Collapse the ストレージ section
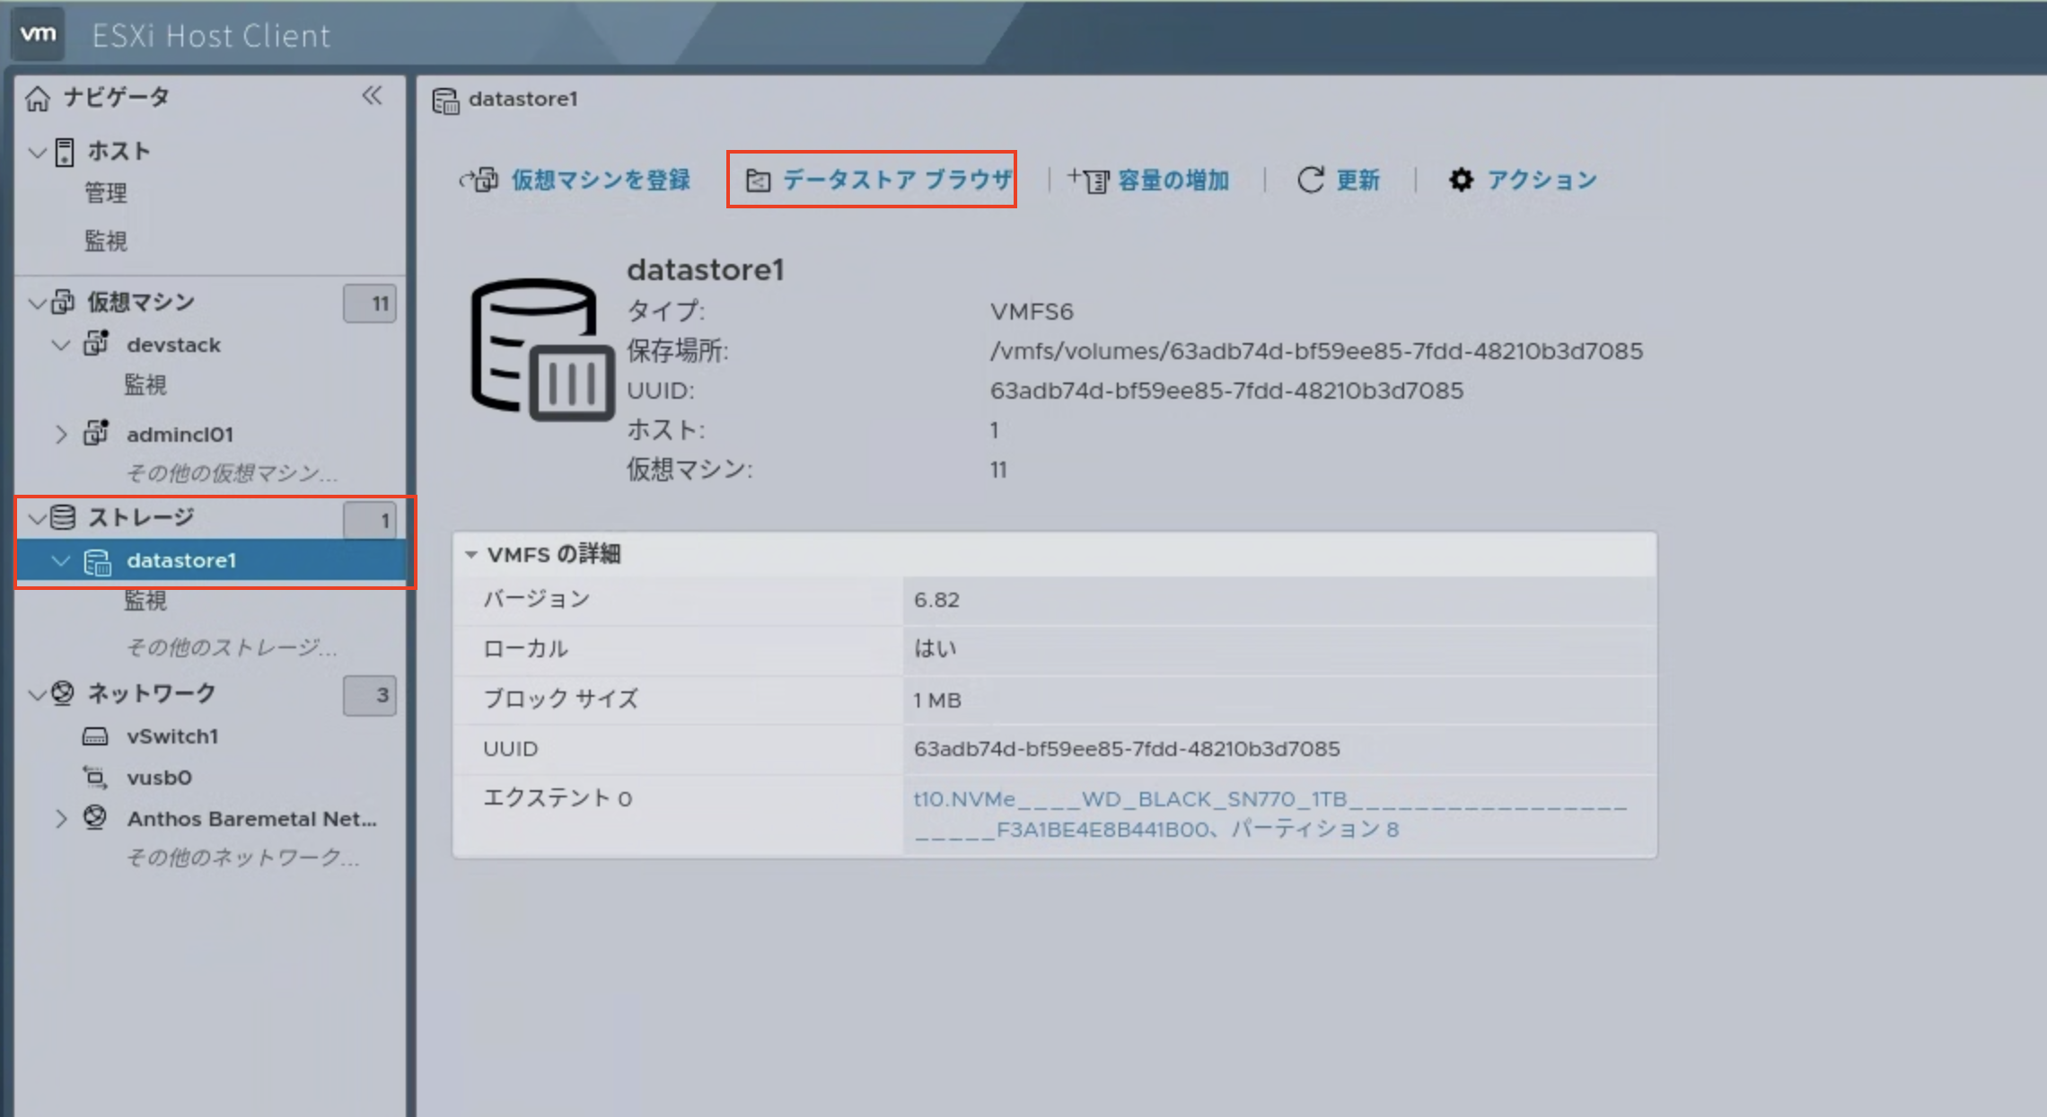The image size is (2047, 1117). (x=36, y=518)
